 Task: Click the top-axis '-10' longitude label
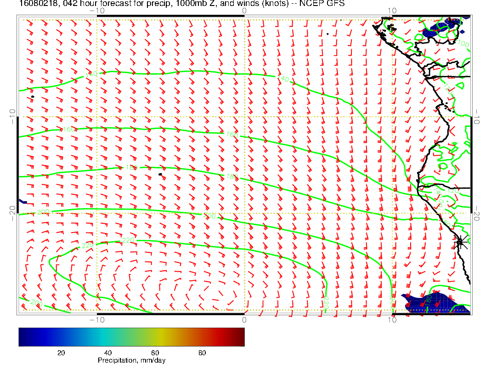[97, 11]
